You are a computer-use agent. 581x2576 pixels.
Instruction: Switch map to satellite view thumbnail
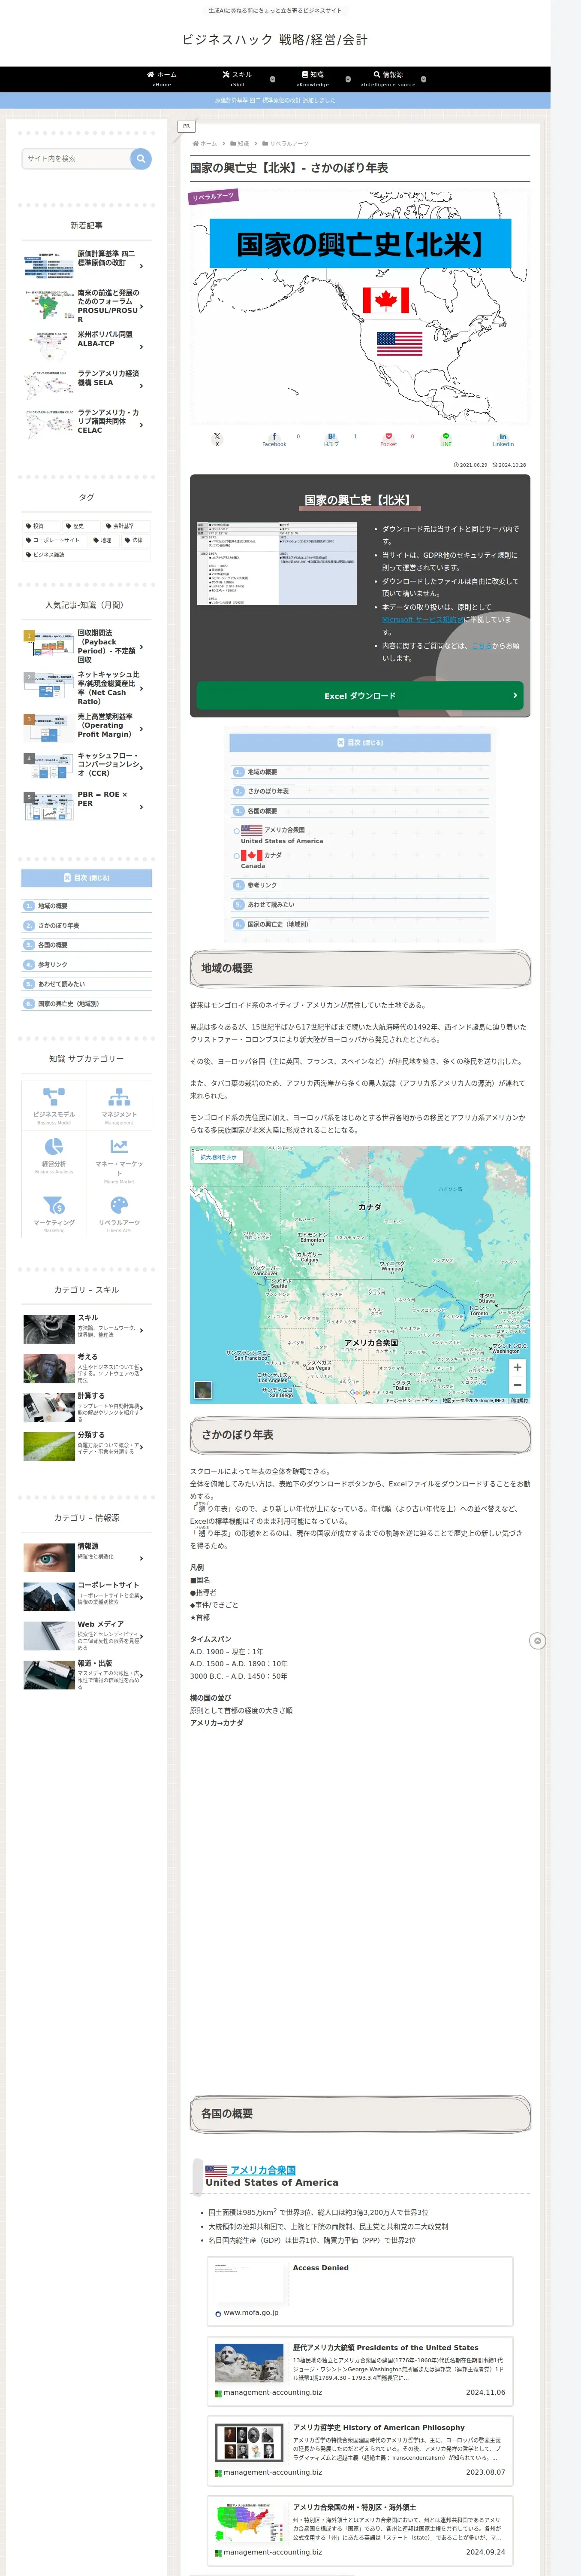coord(204,1390)
